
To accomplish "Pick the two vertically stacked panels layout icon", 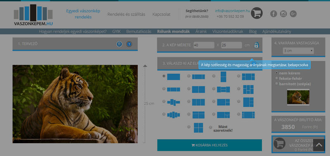I will coord(223,77).
